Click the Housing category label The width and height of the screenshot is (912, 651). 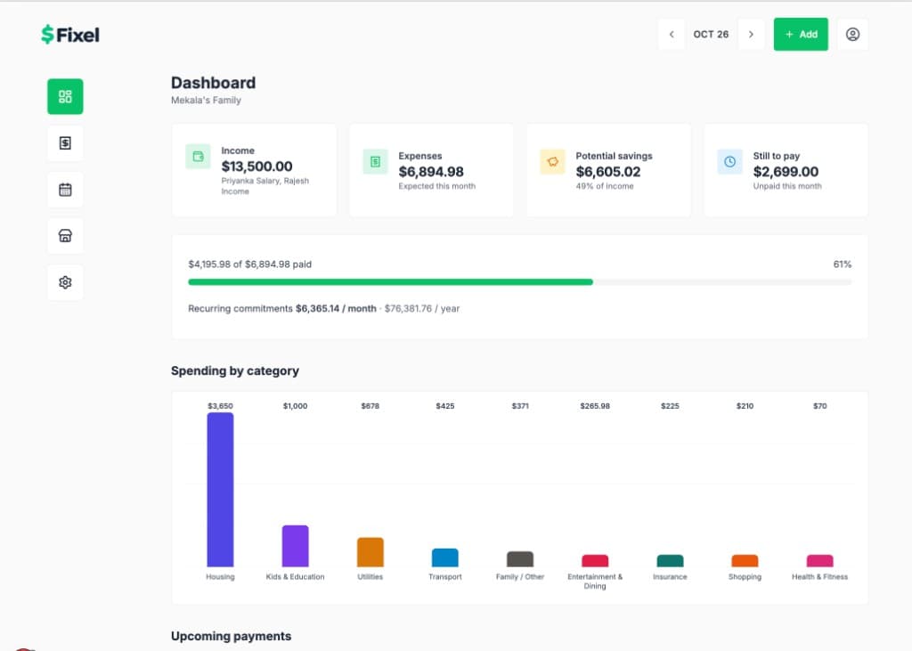(x=220, y=576)
